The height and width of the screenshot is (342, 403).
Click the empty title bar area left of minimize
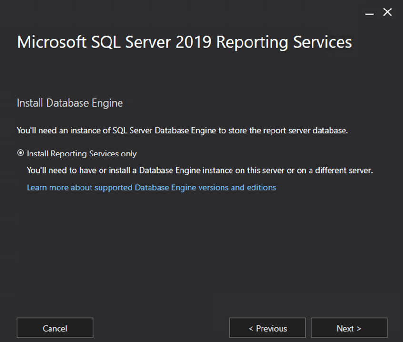point(191,13)
